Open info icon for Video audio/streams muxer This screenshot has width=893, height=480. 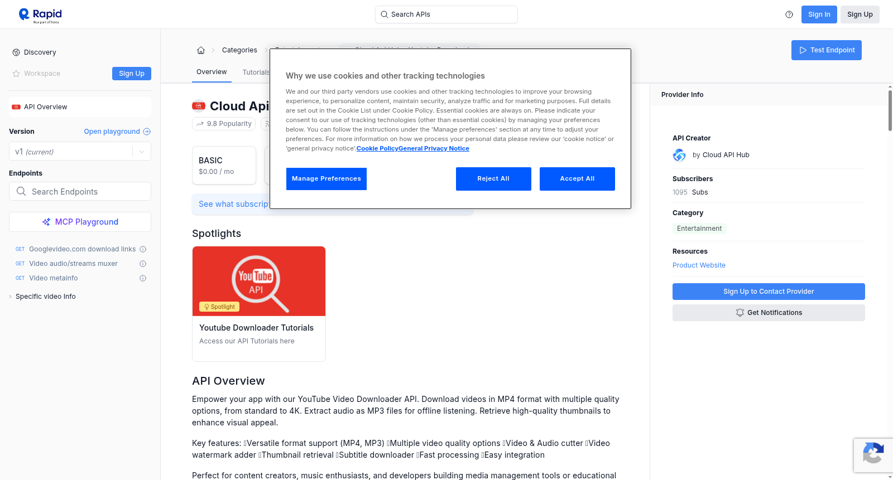click(x=143, y=264)
